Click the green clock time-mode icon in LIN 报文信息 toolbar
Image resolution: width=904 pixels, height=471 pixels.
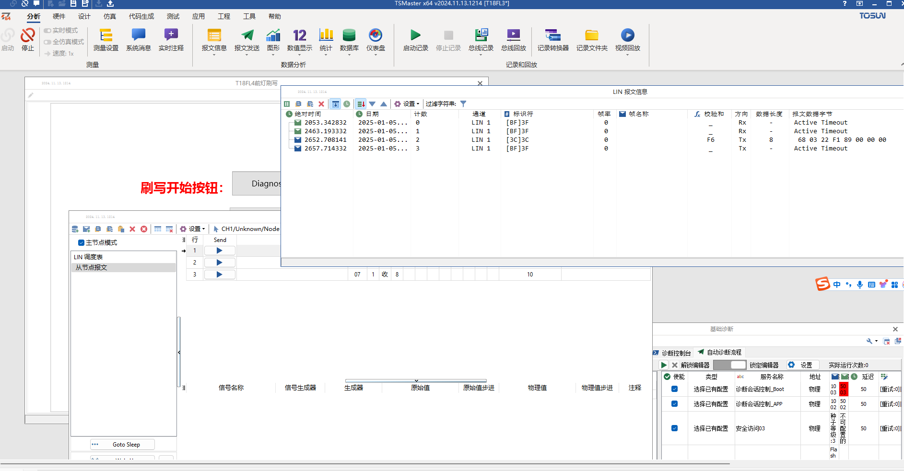347,104
